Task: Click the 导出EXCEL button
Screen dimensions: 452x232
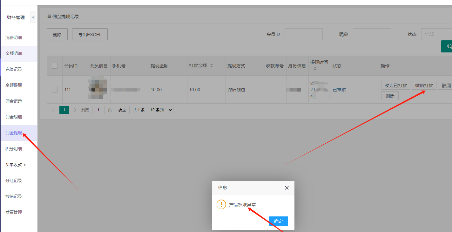Action: (x=90, y=35)
